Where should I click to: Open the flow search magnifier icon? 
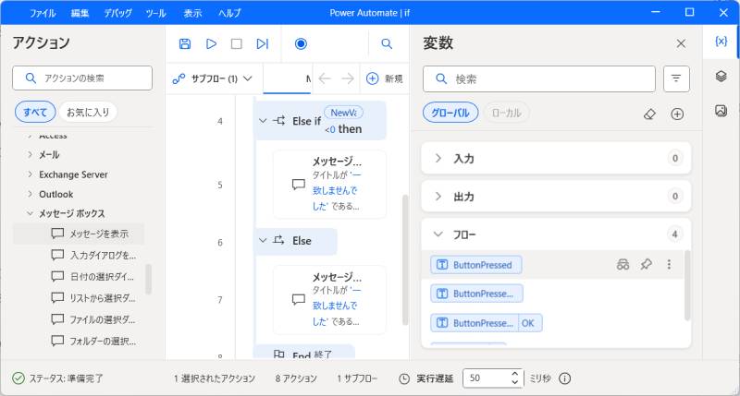point(387,43)
